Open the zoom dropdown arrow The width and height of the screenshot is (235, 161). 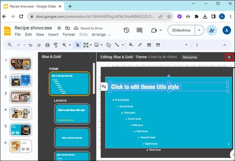(x=70, y=45)
